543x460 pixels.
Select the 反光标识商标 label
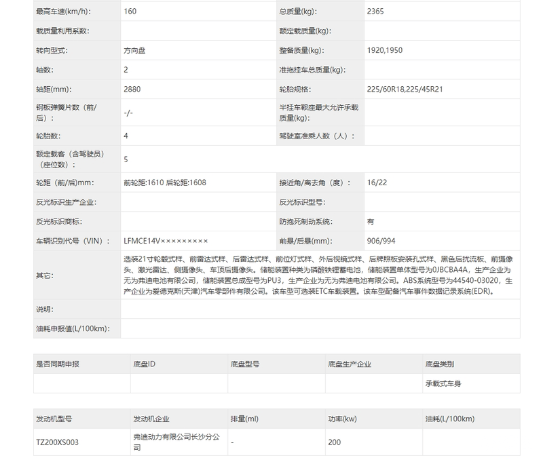click(59, 222)
